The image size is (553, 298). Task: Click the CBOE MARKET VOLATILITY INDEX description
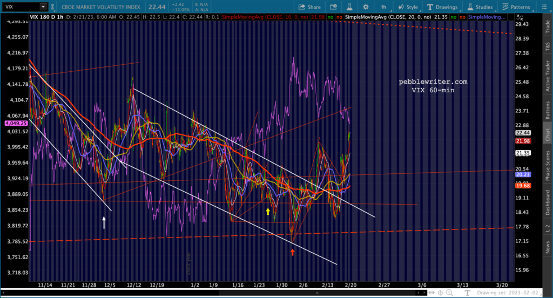pos(101,6)
